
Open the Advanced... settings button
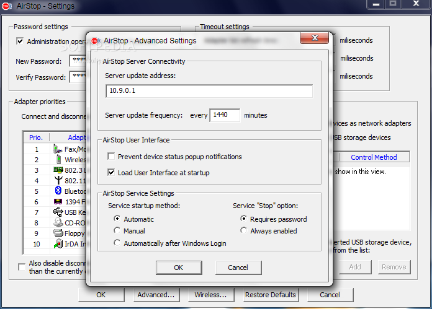click(156, 295)
